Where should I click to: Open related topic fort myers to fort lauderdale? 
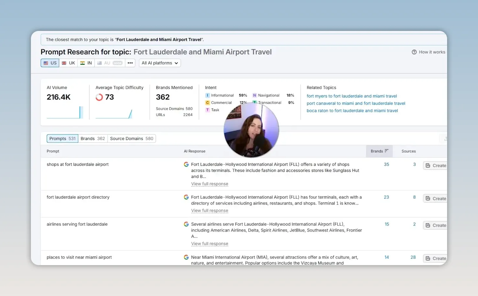352,96
